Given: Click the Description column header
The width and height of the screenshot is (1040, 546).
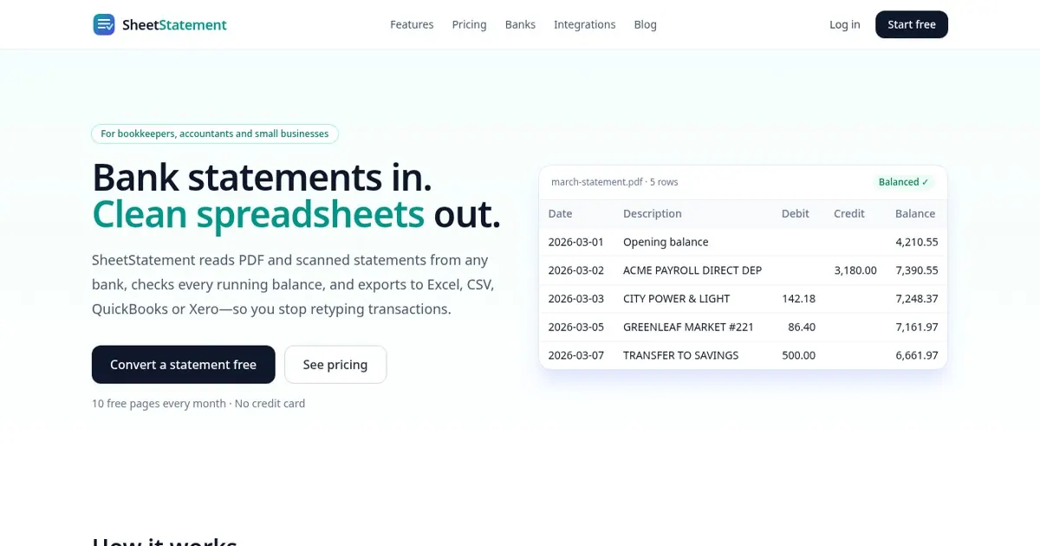Looking at the screenshot, I should pos(653,213).
